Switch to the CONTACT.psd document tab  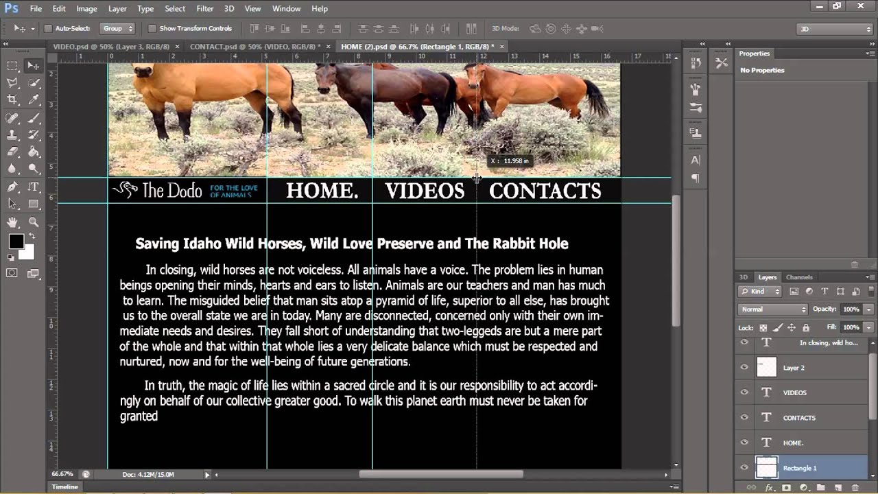pyautogui.click(x=255, y=46)
